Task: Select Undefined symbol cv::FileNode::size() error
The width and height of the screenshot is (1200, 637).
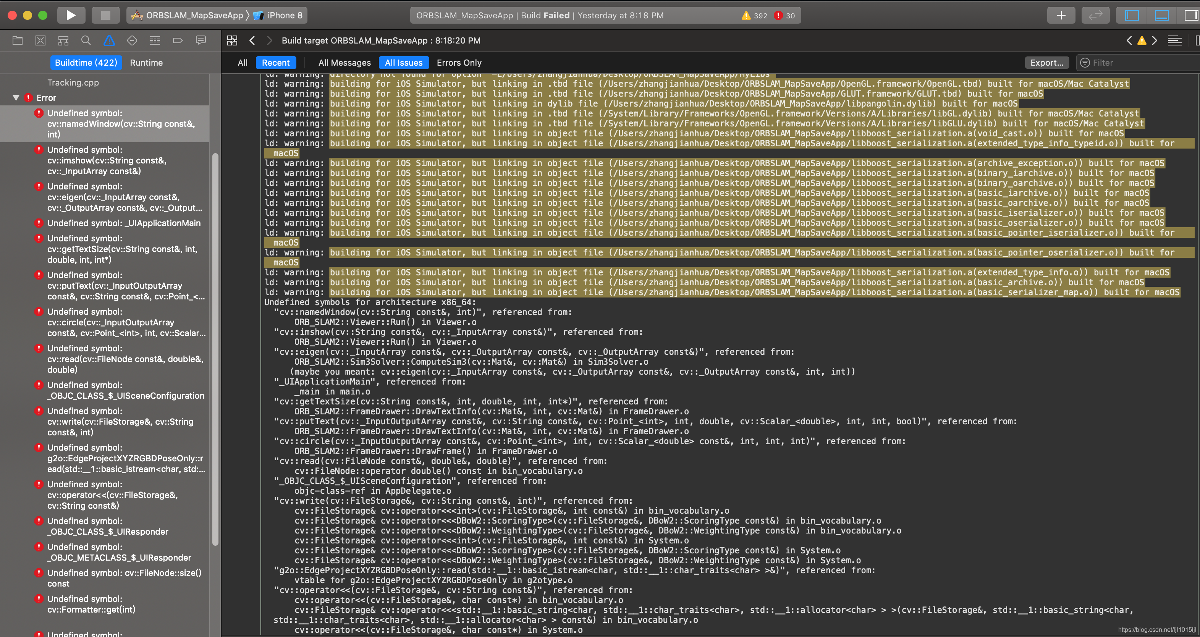Action: click(105, 578)
